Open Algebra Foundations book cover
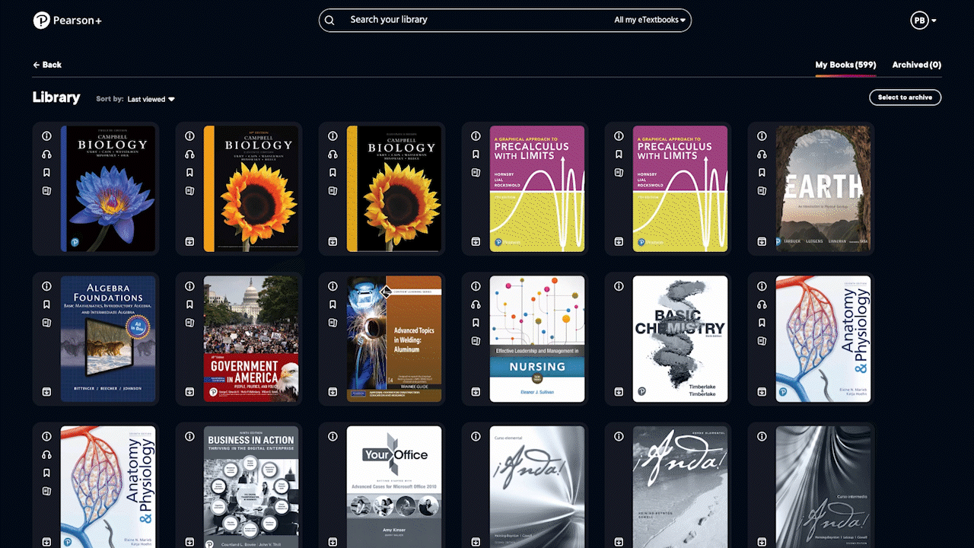 (108, 339)
